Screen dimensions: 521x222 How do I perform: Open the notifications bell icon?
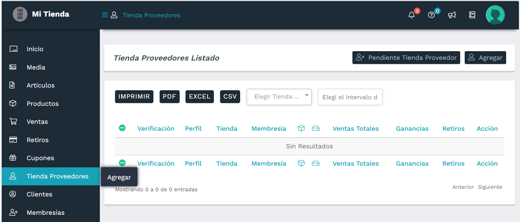[x=411, y=15]
